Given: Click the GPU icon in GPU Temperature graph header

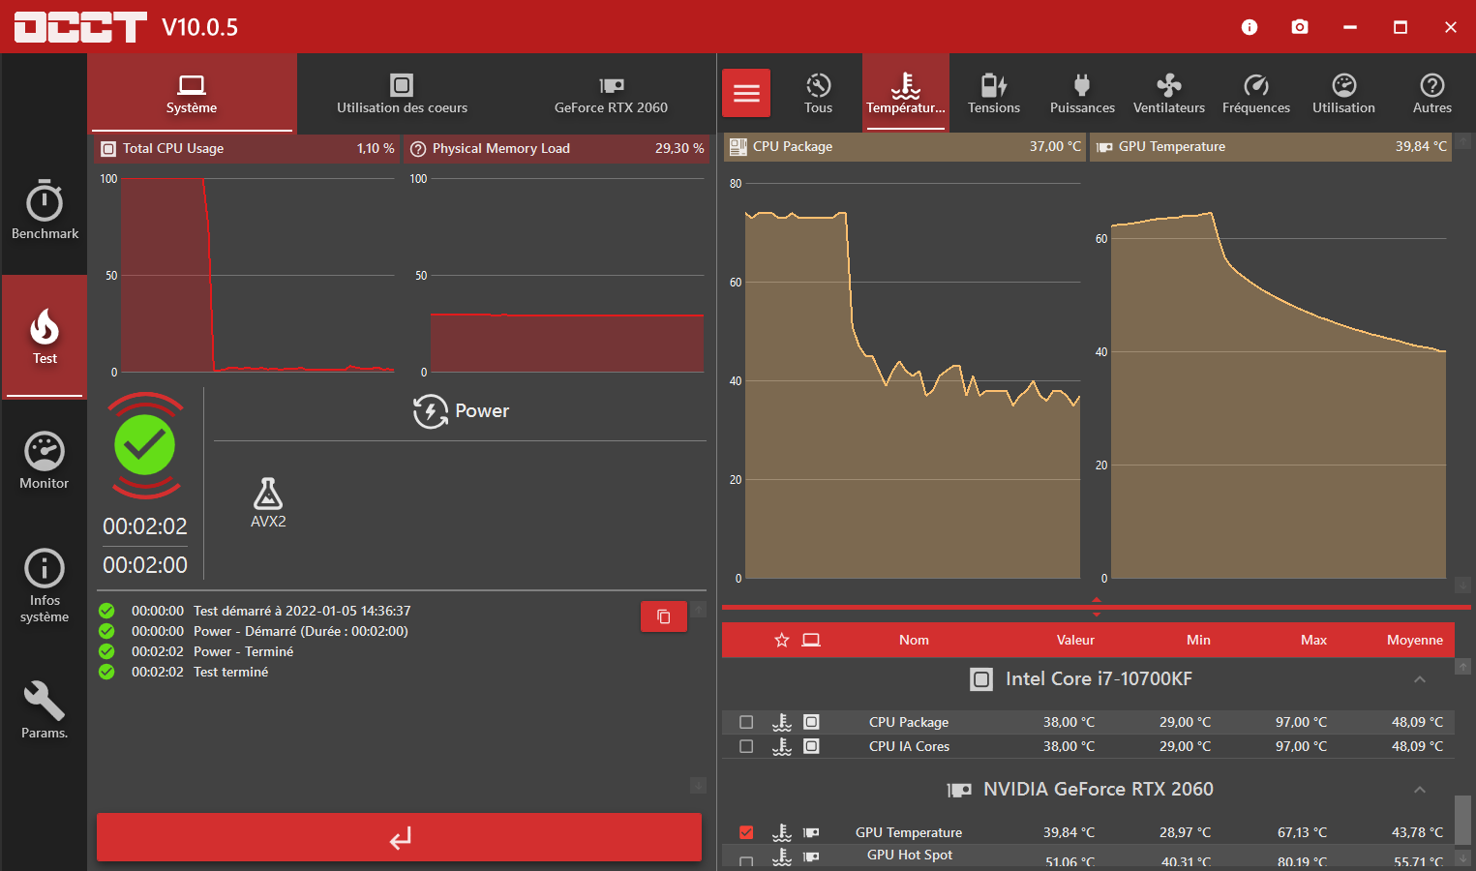Looking at the screenshot, I should [x=1104, y=147].
